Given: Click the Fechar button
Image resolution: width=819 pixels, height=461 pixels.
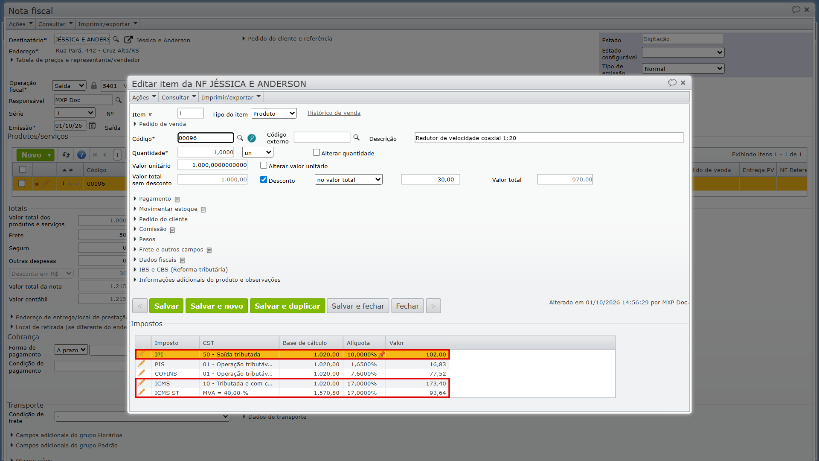Looking at the screenshot, I should pos(407,306).
